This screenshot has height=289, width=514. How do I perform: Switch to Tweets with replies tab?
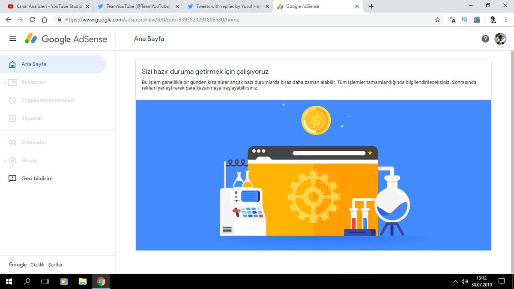[x=228, y=6]
